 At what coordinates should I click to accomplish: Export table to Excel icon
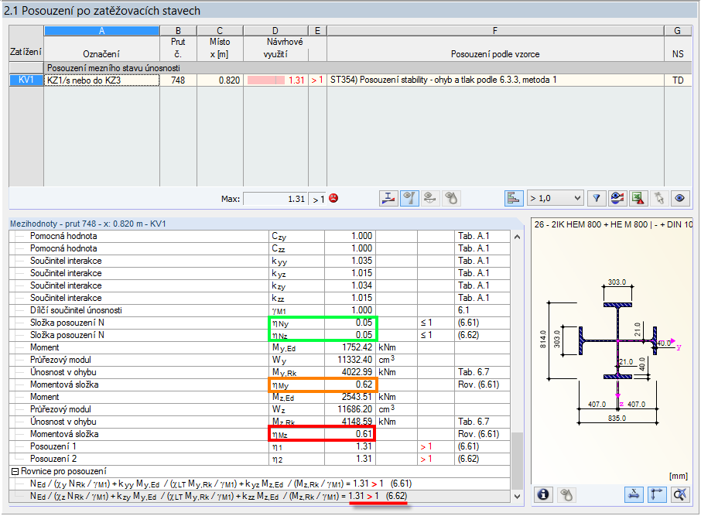point(638,199)
